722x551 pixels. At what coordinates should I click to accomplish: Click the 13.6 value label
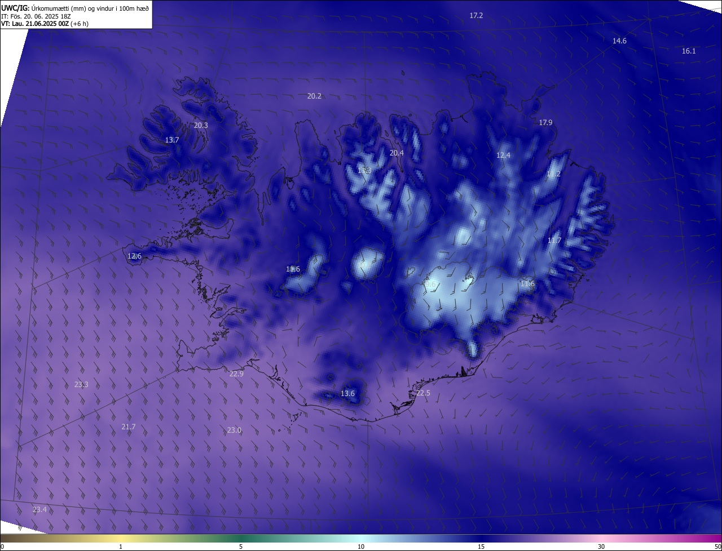347,393
